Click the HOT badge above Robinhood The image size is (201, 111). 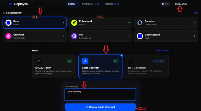[100, 17]
